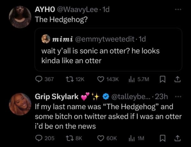This screenshot has width=191, height=147.
Task: Like AYHO's tweet with the heart icon
Action: [102, 79]
